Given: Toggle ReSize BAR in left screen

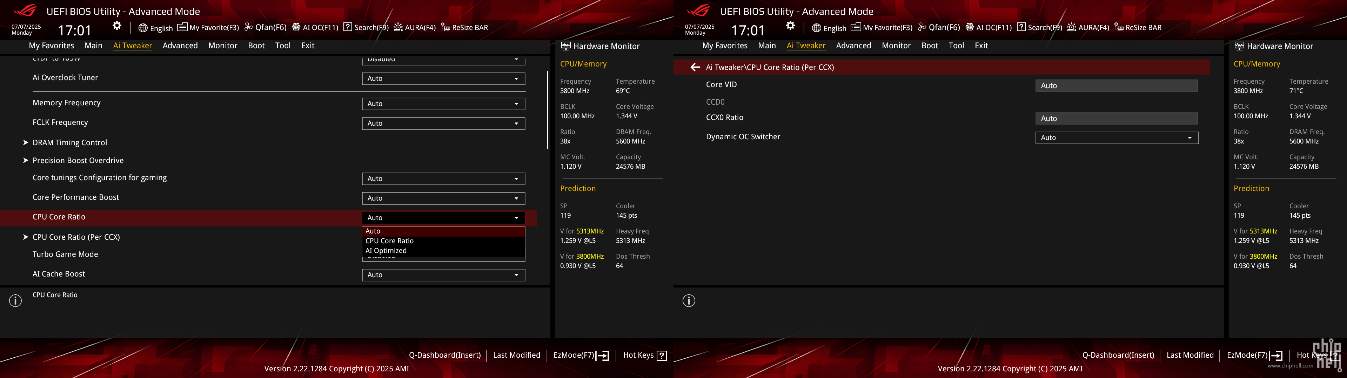Looking at the screenshot, I should (x=464, y=28).
